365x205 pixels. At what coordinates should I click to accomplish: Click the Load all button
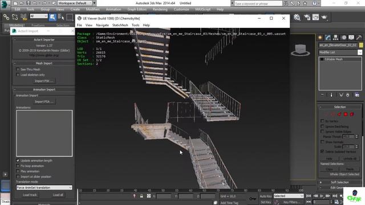point(58,195)
